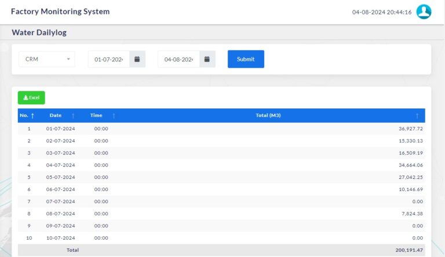Sort the Date column using its arrow

click(x=73, y=116)
